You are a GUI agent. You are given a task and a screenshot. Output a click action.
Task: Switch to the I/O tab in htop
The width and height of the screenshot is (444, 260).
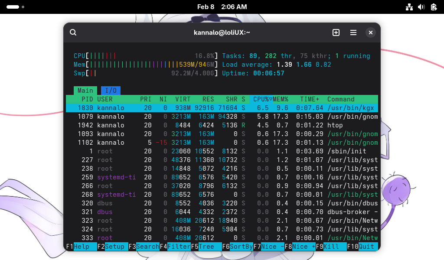coord(111,91)
